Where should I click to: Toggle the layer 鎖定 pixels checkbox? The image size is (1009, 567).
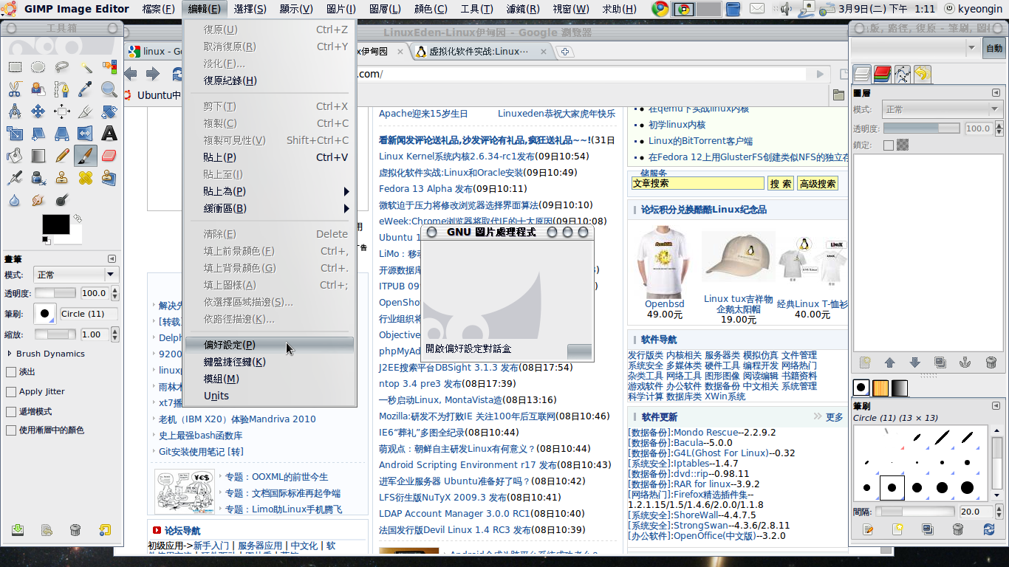[x=889, y=145]
